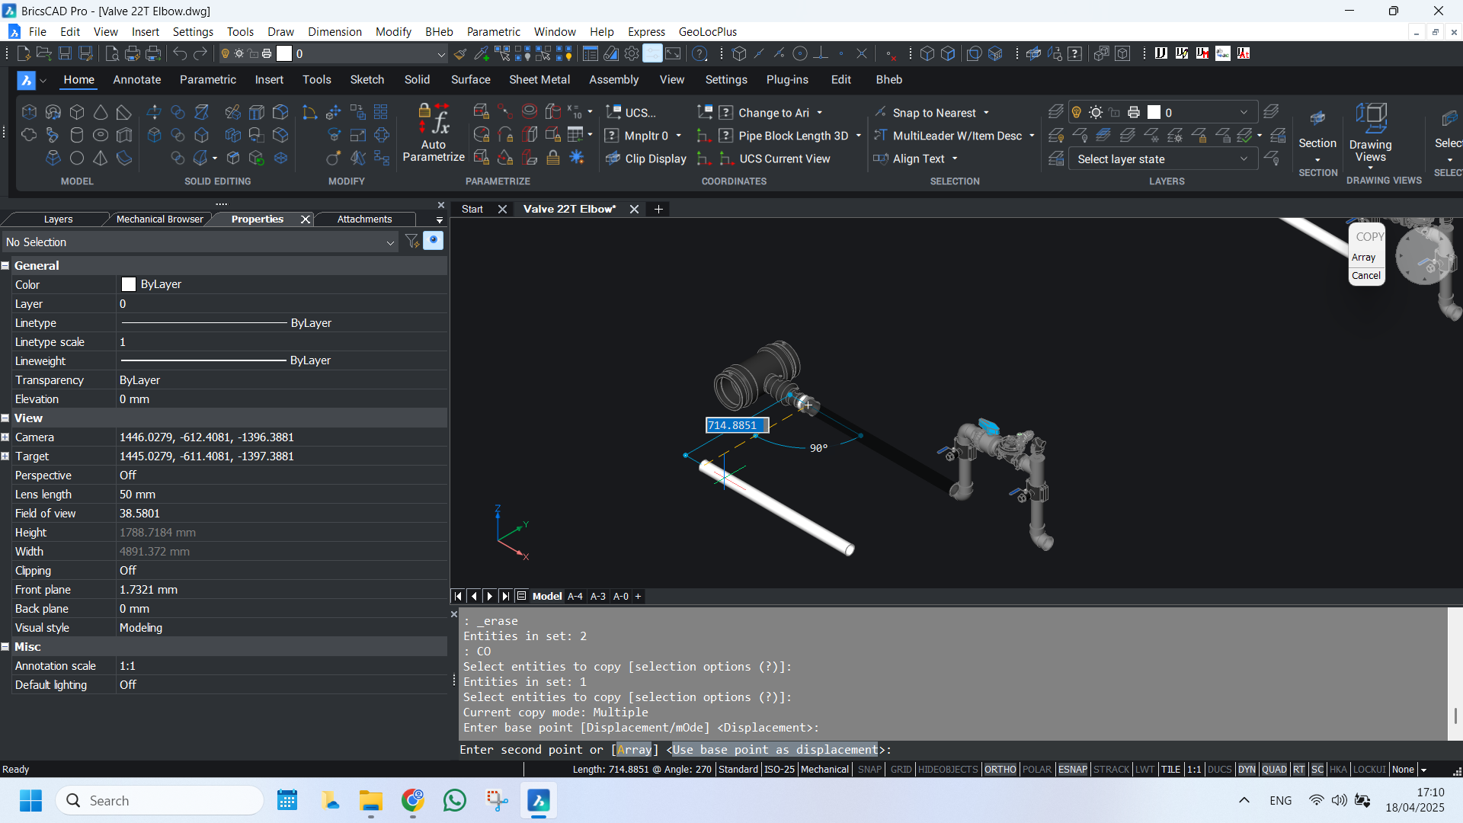The width and height of the screenshot is (1463, 823).
Task: Collapse the General properties section
Action: 5,266
